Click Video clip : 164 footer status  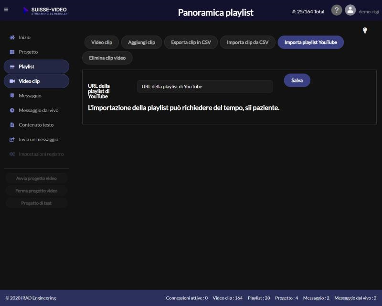(x=228, y=298)
